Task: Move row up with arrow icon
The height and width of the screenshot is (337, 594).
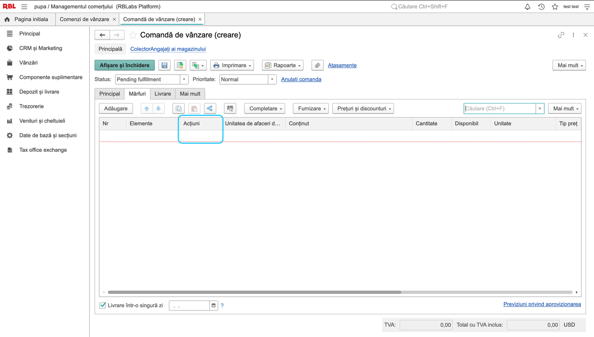Action: click(x=147, y=108)
